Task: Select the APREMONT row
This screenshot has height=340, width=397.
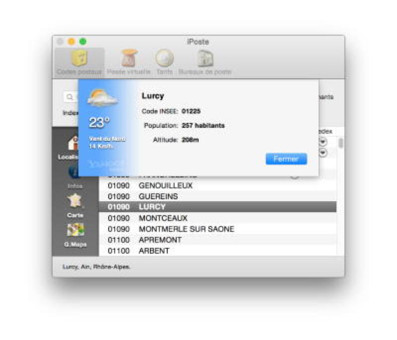Action: [160, 240]
